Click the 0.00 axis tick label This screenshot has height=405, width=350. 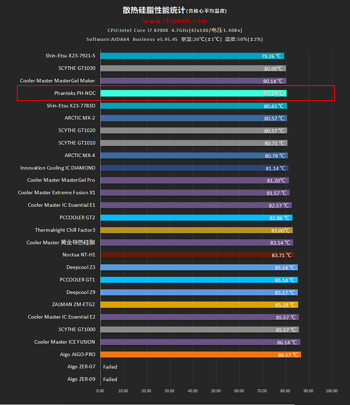pos(100,391)
